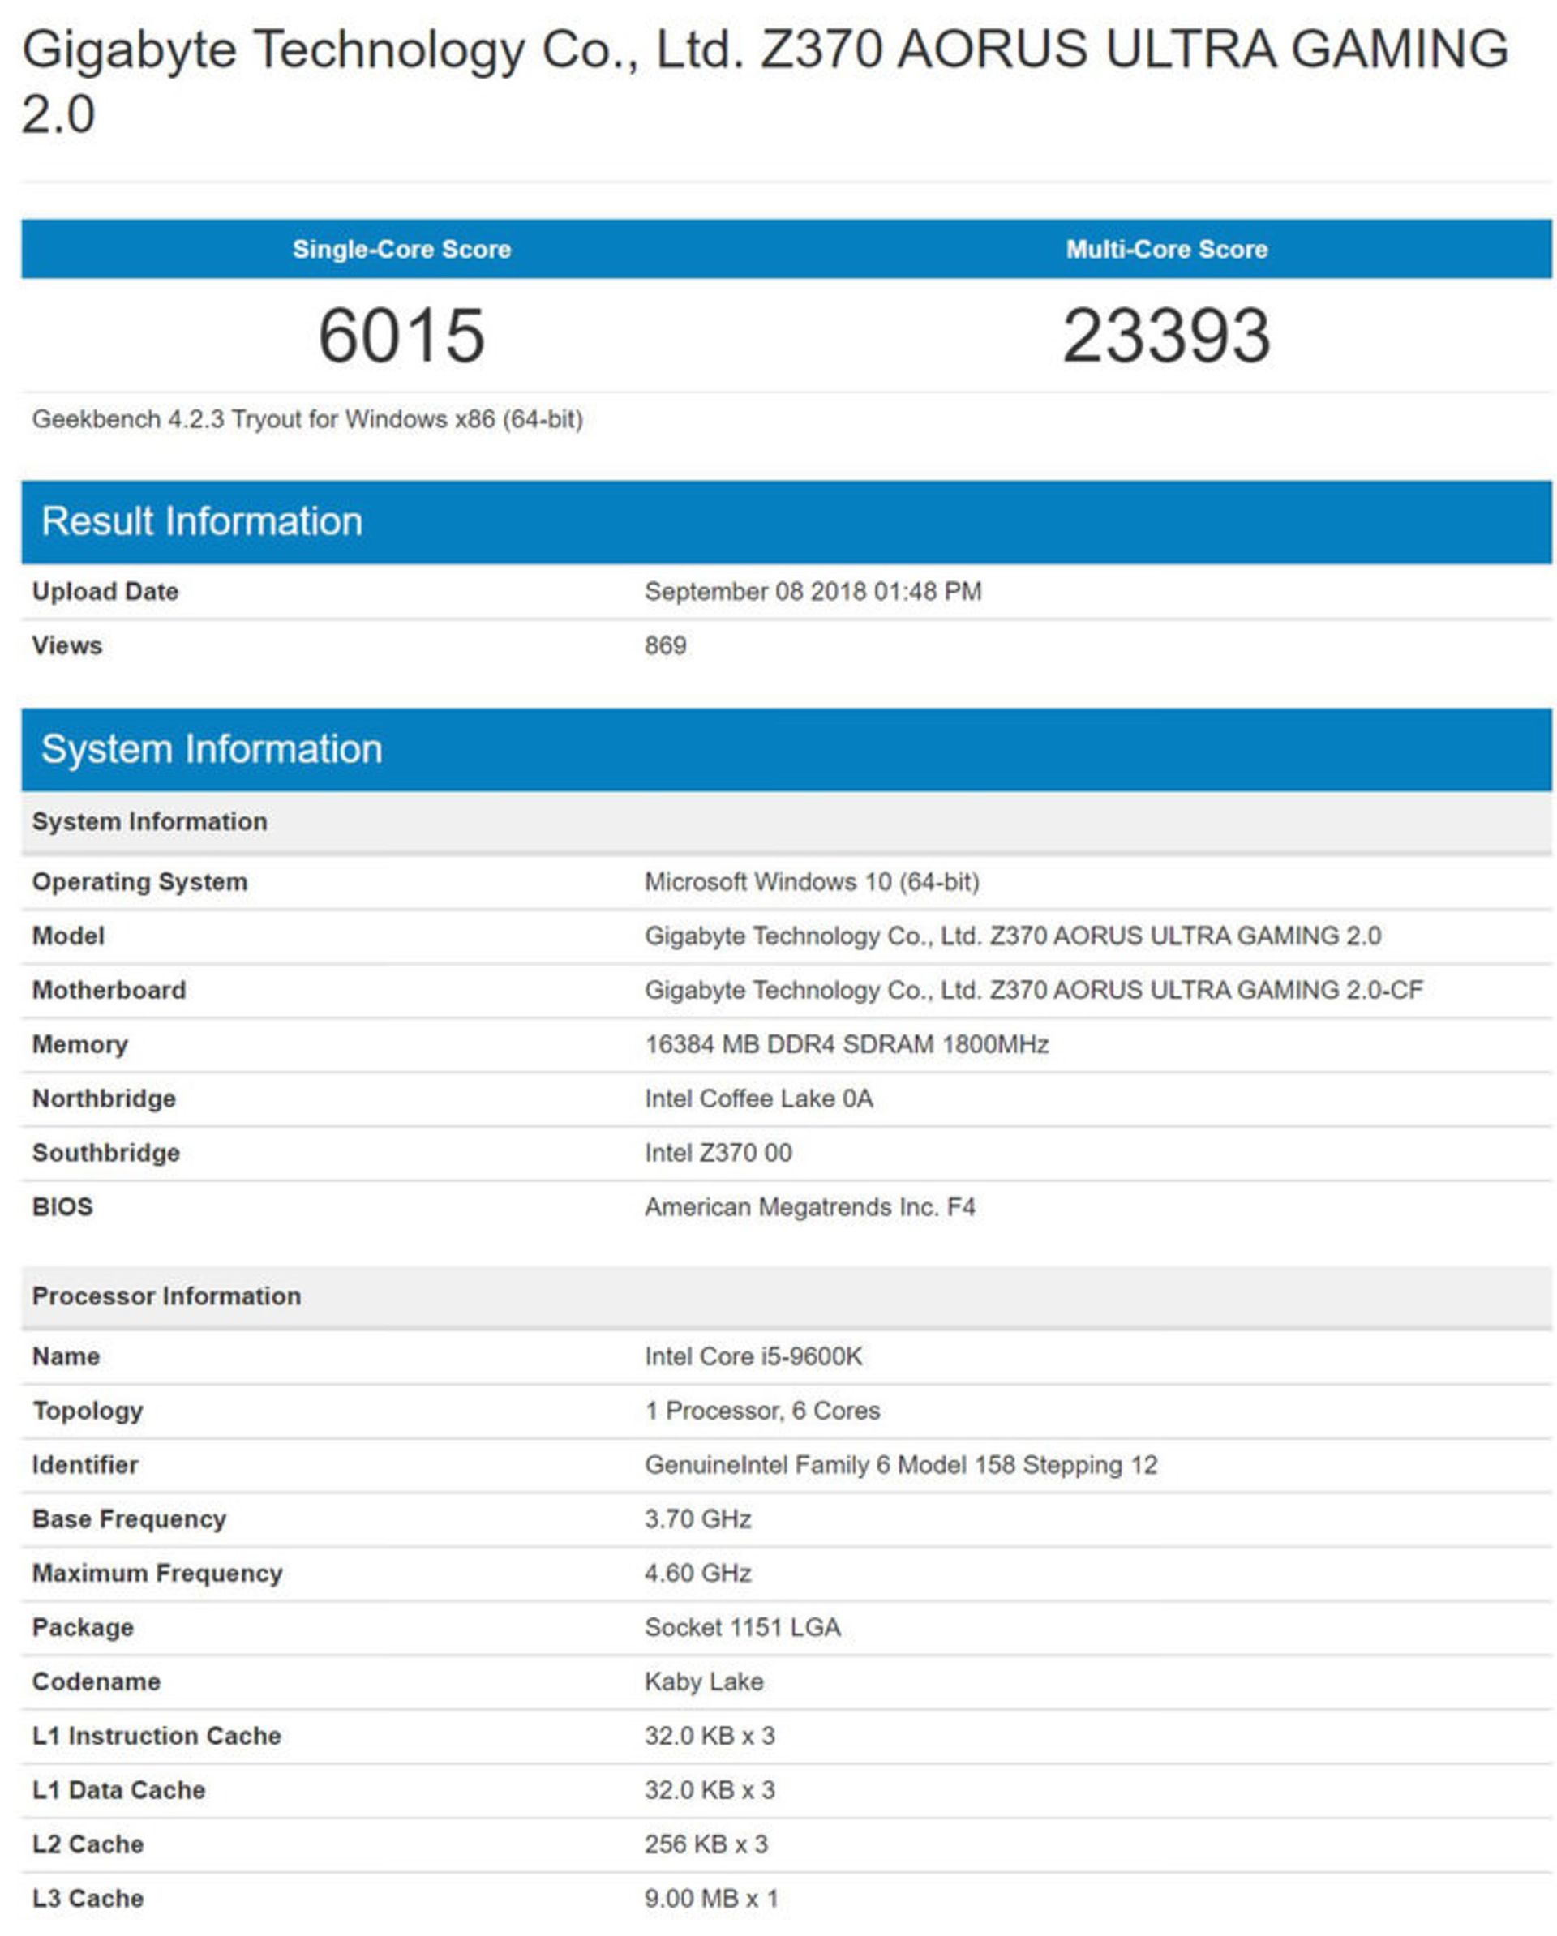Click the Microsoft Windows 10 operating system value
Viewport: 1557px width, 1936px height.
coord(811,882)
